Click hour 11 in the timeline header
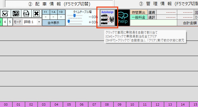Image resolution: width=198 pixels, height=107 pixels. tap(145, 104)
